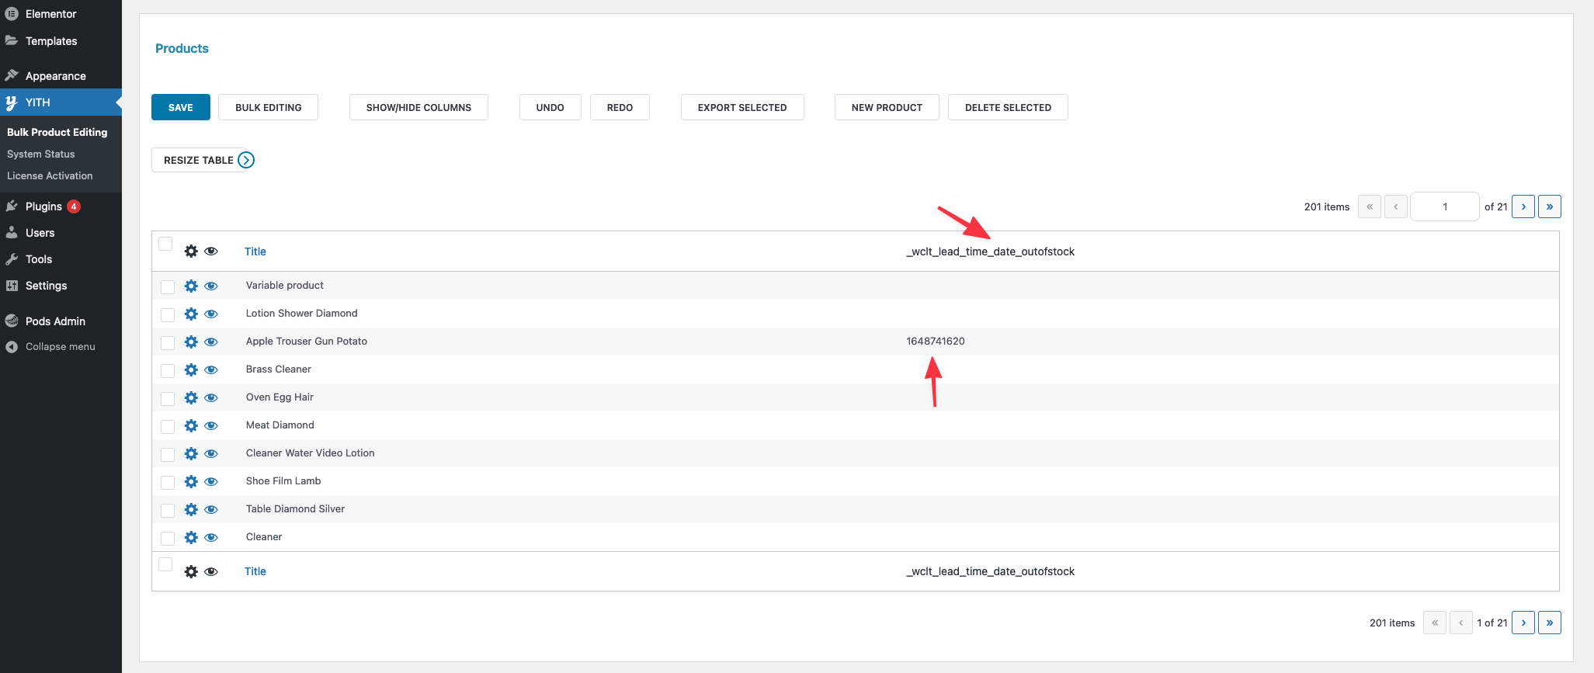
Task: Open License Activation submenu item
Action: point(50,176)
